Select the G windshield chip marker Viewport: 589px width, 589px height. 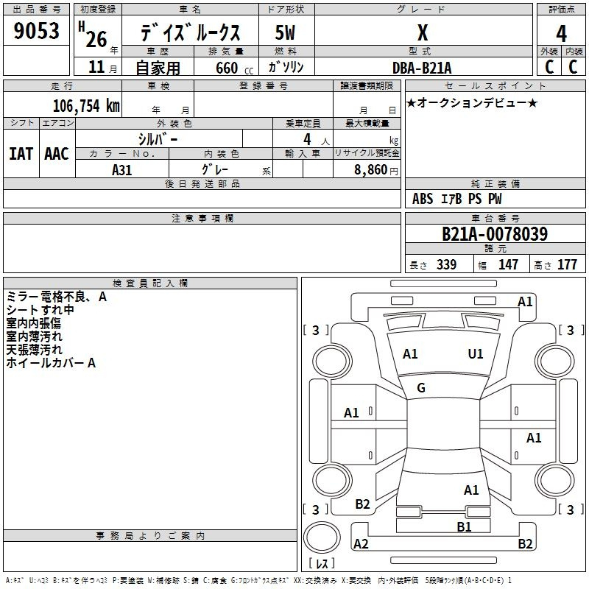[x=421, y=388]
